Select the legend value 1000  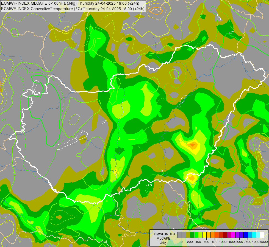223,242
